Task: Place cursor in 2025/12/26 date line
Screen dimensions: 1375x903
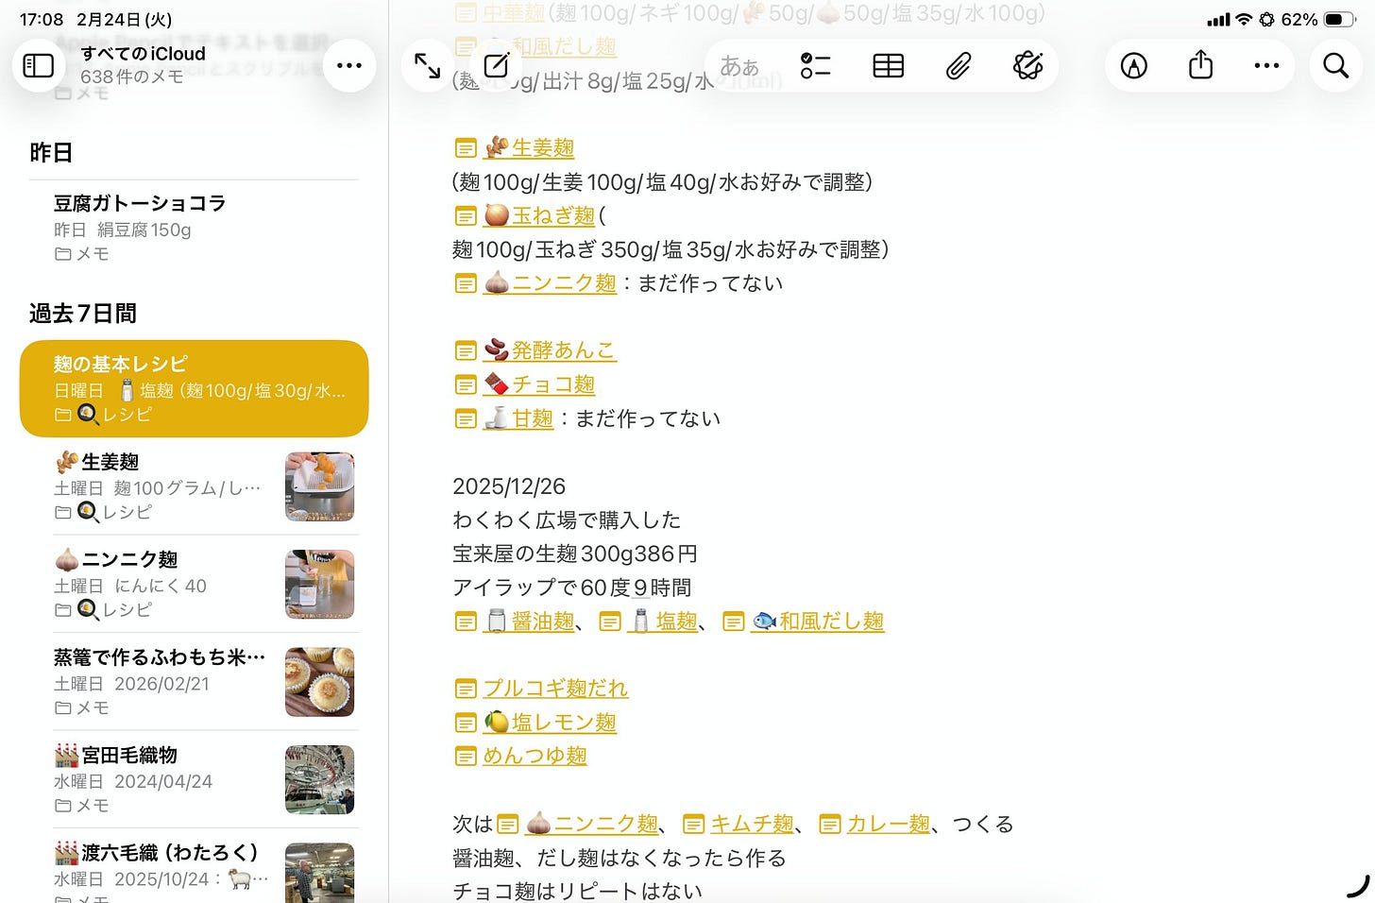Action: click(509, 486)
